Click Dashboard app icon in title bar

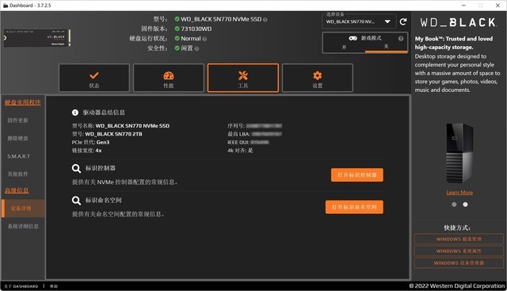click(6, 6)
